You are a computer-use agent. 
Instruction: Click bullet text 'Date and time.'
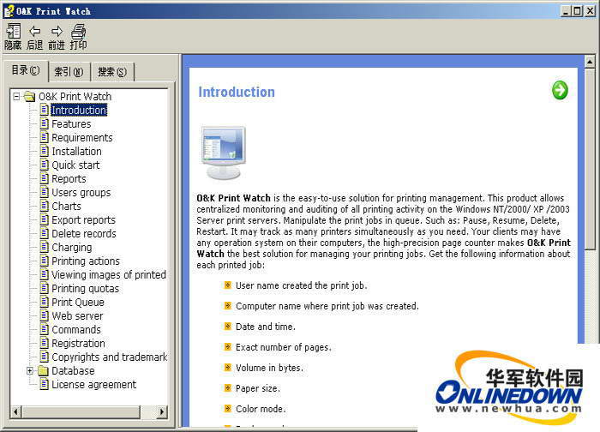tap(266, 327)
